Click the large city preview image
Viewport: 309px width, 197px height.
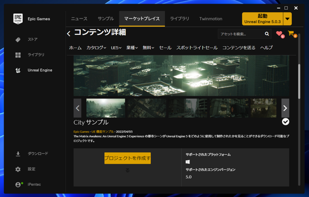coord(181,75)
